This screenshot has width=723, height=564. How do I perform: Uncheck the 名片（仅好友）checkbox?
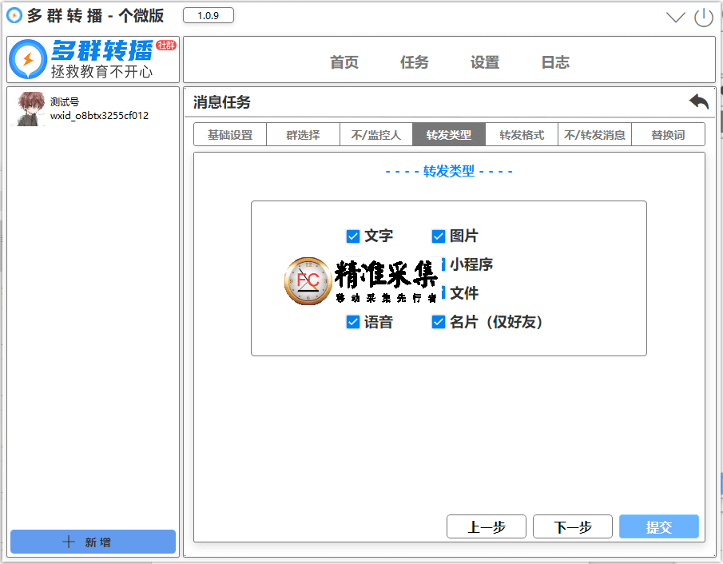click(x=438, y=321)
